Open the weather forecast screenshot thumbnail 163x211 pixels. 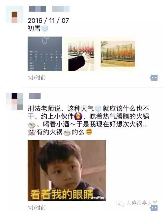[45, 54]
